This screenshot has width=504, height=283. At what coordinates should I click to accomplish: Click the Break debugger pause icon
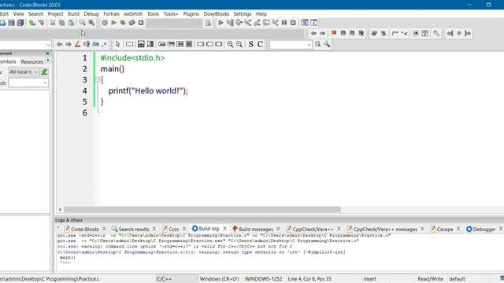tap(284, 23)
